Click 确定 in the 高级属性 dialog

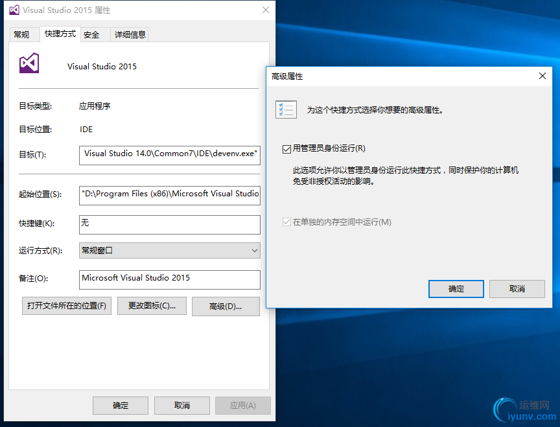tap(456, 289)
